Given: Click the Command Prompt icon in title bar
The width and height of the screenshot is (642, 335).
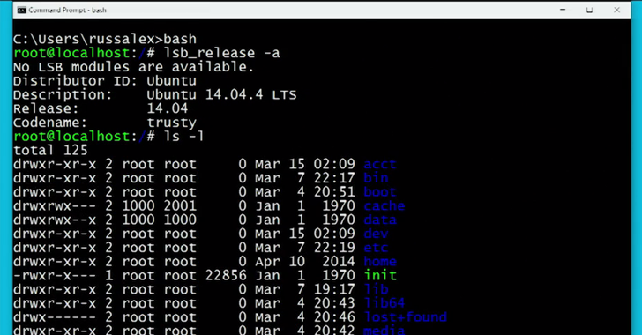Looking at the screenshot, I should coord(21,11).
